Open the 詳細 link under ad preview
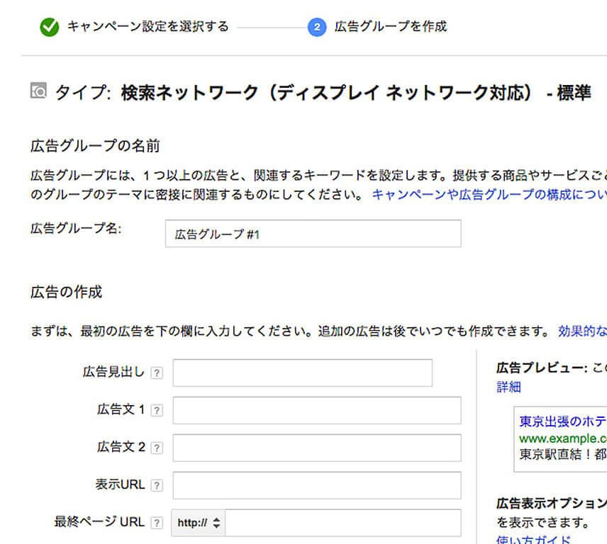The height and width of the screenshot is (544, 607). click(x=508, y=387)
